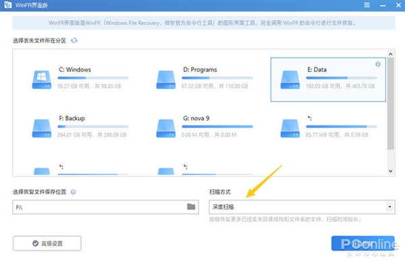This screenshot has height=261, width=405.
Task: Select the C: Windows drive icon
Action: [x=42, y=80]
